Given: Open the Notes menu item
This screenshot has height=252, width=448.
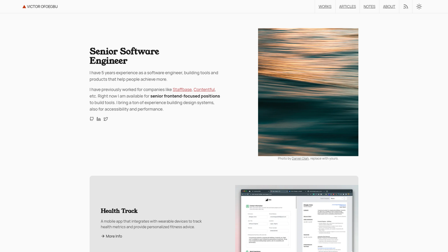Looking at the screenshot, I should click(x=370, y=7).
